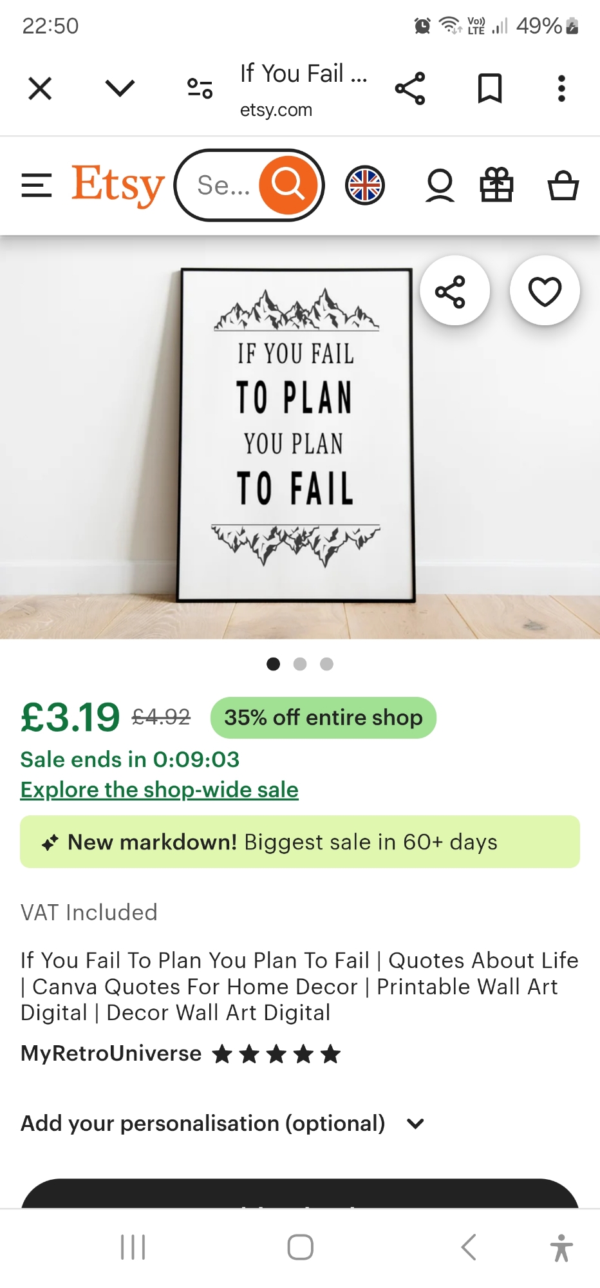600x1288 pixels.
Task: Tap the orange search magnifier button
Action: point(288,185)
